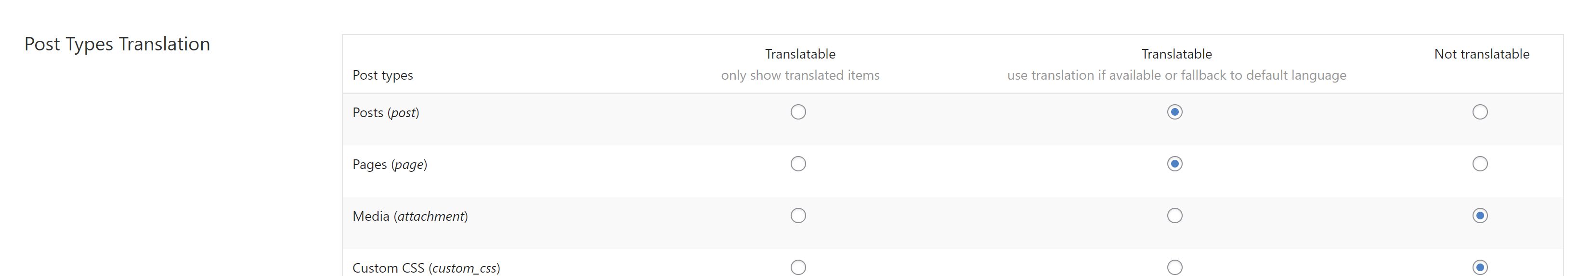The height and width of the screenshot is (276, 1578).
Task: Click the Post Types Translation heading
Action: tap(117, 44)
